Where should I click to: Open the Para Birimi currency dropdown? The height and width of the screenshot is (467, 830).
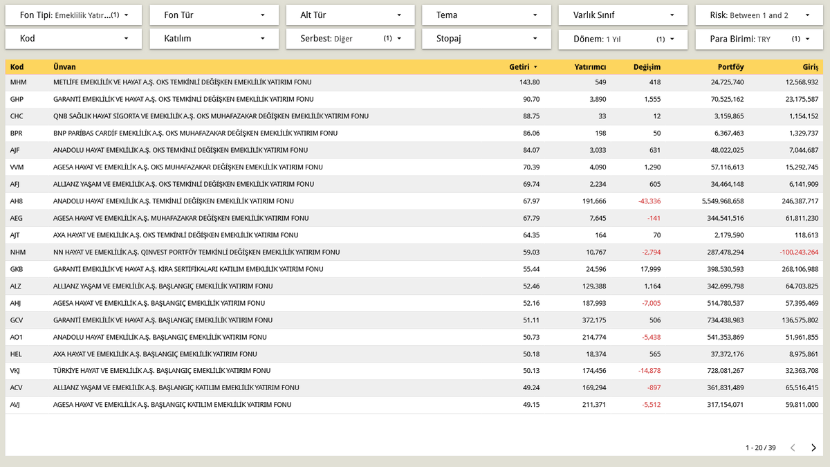click(x=759, y=39)
